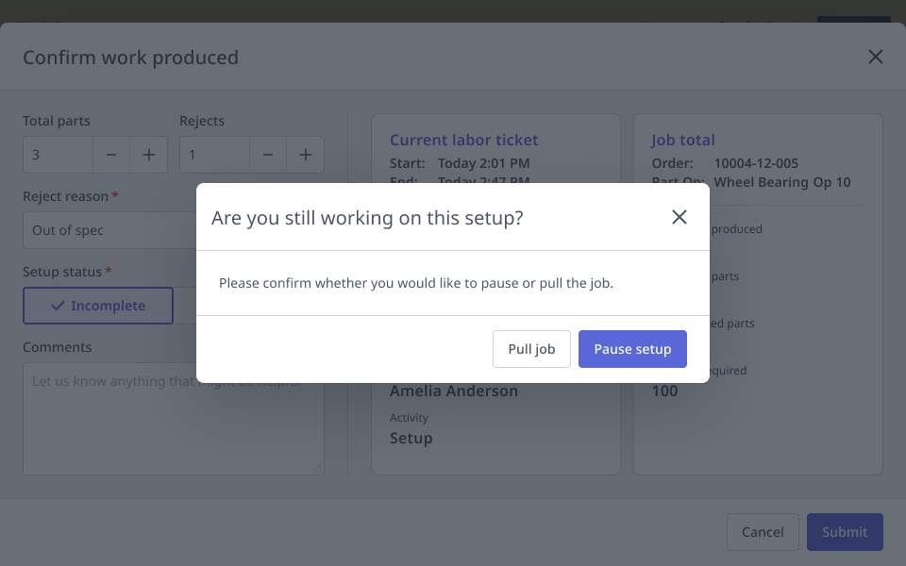The width and height of the screenshot is (906, 566).
Task: Click Pull job in the dialog
Action: click(530, 348)
